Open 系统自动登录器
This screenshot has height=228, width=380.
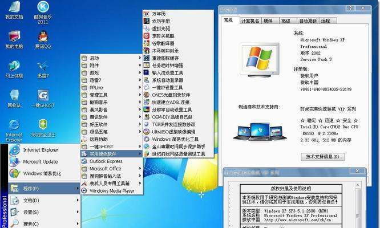[178, 80]
